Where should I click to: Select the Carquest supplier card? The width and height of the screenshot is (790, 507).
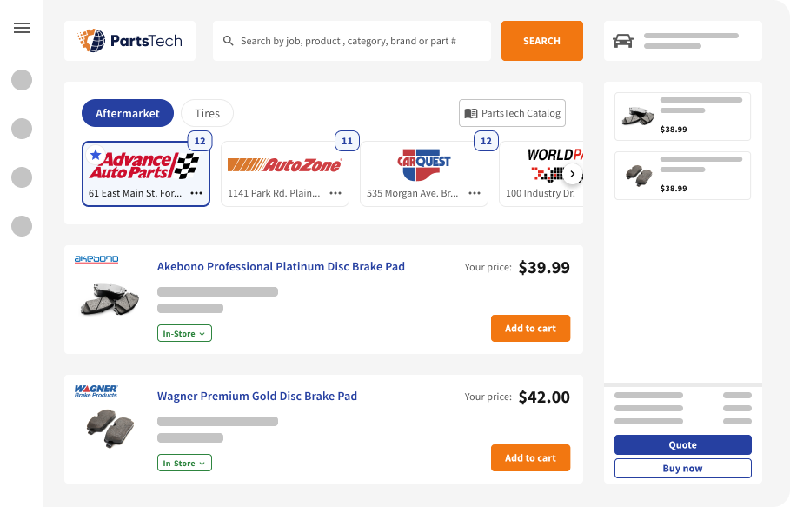[x=424, y=174]
